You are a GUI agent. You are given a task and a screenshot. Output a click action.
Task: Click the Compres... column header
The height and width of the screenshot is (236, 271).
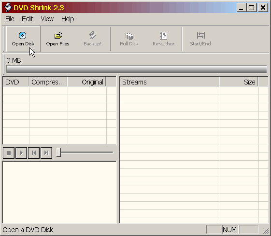coord(48,82)
